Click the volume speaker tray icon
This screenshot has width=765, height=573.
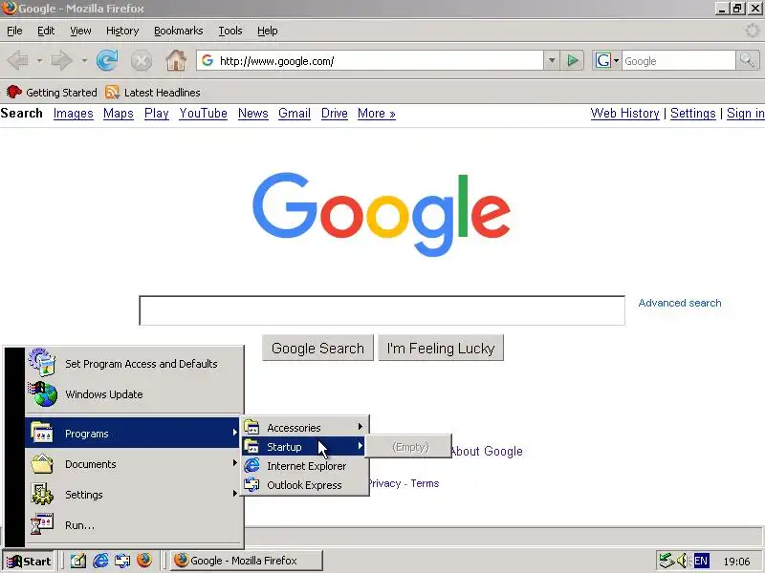(x=683, y=561)
